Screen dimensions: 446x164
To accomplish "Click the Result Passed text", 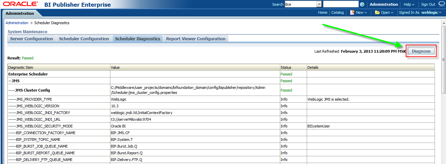I will coord(28,58).
